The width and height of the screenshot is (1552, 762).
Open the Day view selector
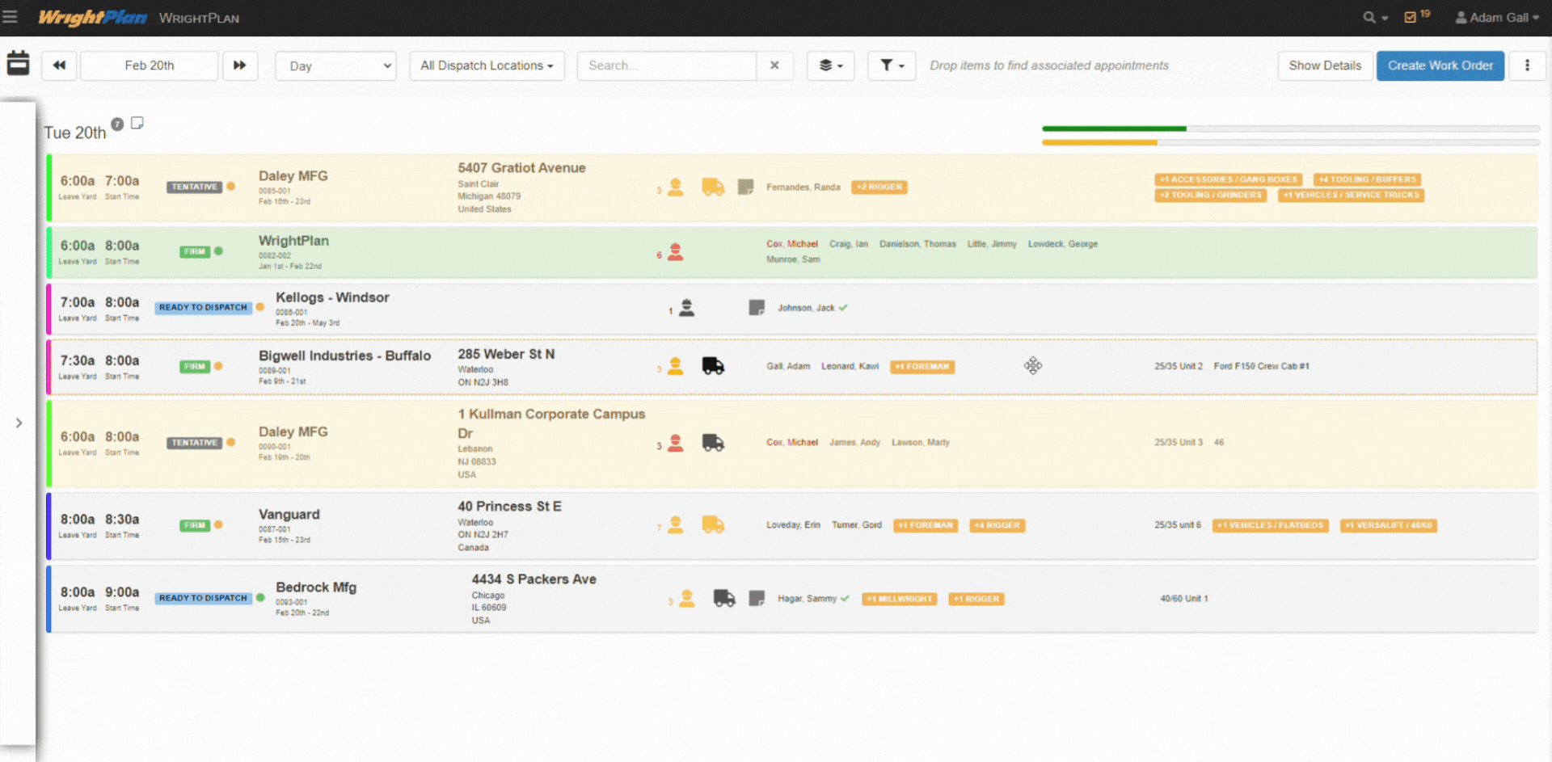[335, 65]
